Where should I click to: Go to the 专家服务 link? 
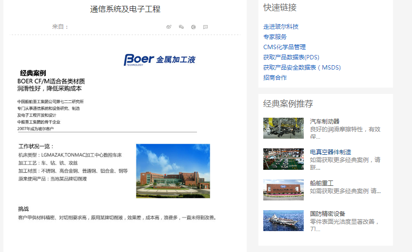point(275,37)
